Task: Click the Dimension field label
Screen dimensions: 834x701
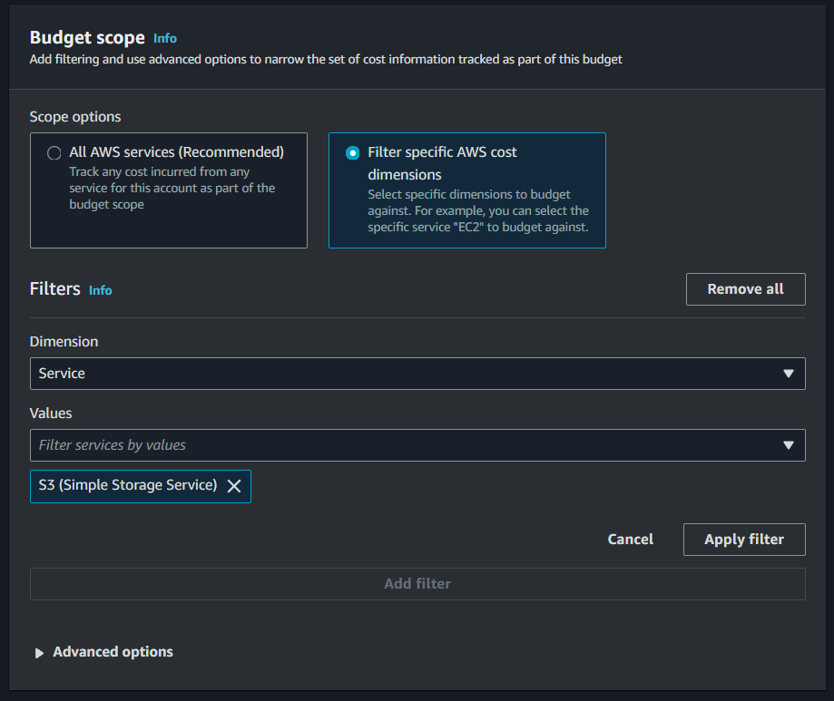Action: point(64,342)
